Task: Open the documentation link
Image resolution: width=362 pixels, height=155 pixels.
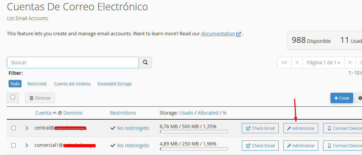Action: click(218, 34)
